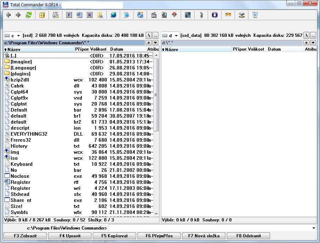This screenshot has width=320, height=243.
Task: Launch the Internet Explorer globe icon
Action: 113,15
